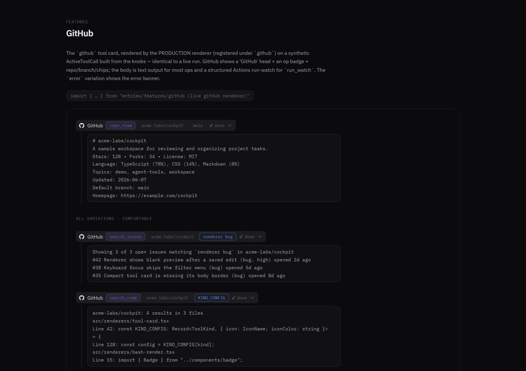Click 'ALL VARIATIONS · COMFORTABLE' section label
The image size is (526, 371).
click(114, 219)
